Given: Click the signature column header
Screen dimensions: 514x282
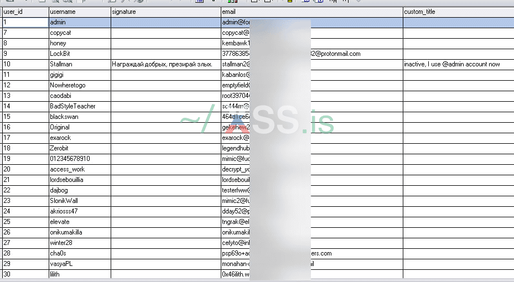Looking at the screenshot, I should pos(166,12).
